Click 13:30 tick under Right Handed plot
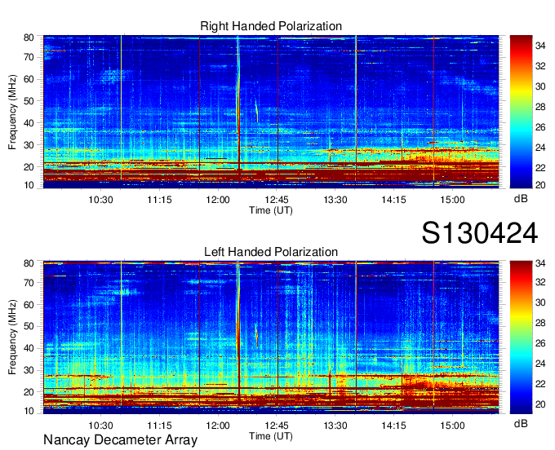Viewport: 555px width, 450px height. click(335, 200)
